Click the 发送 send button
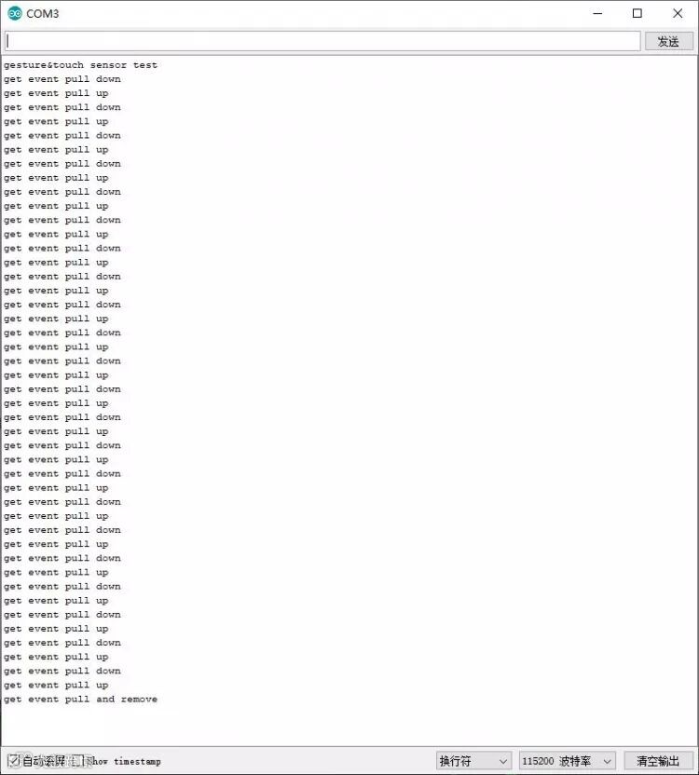 point(669,42)
